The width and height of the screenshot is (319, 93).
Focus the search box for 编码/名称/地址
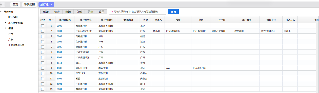(138, 12)
